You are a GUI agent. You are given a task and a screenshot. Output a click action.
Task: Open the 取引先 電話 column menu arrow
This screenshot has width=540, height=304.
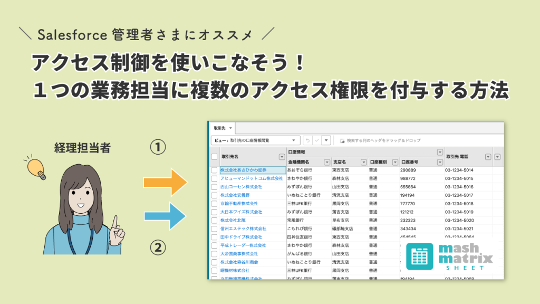click(x=488, y=157)
